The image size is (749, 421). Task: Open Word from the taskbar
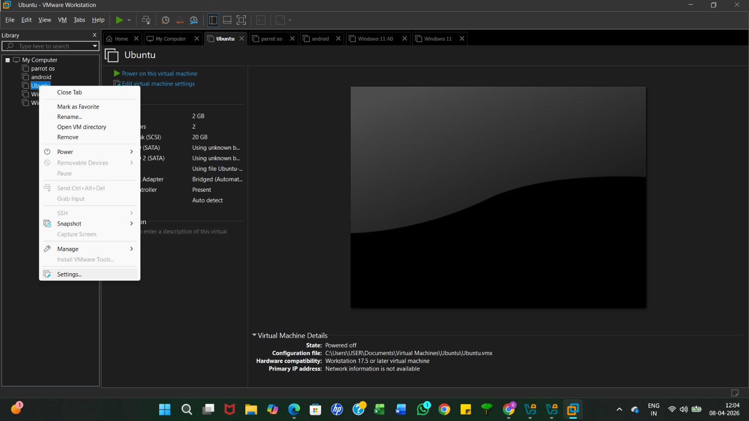(x=401, y=410)
